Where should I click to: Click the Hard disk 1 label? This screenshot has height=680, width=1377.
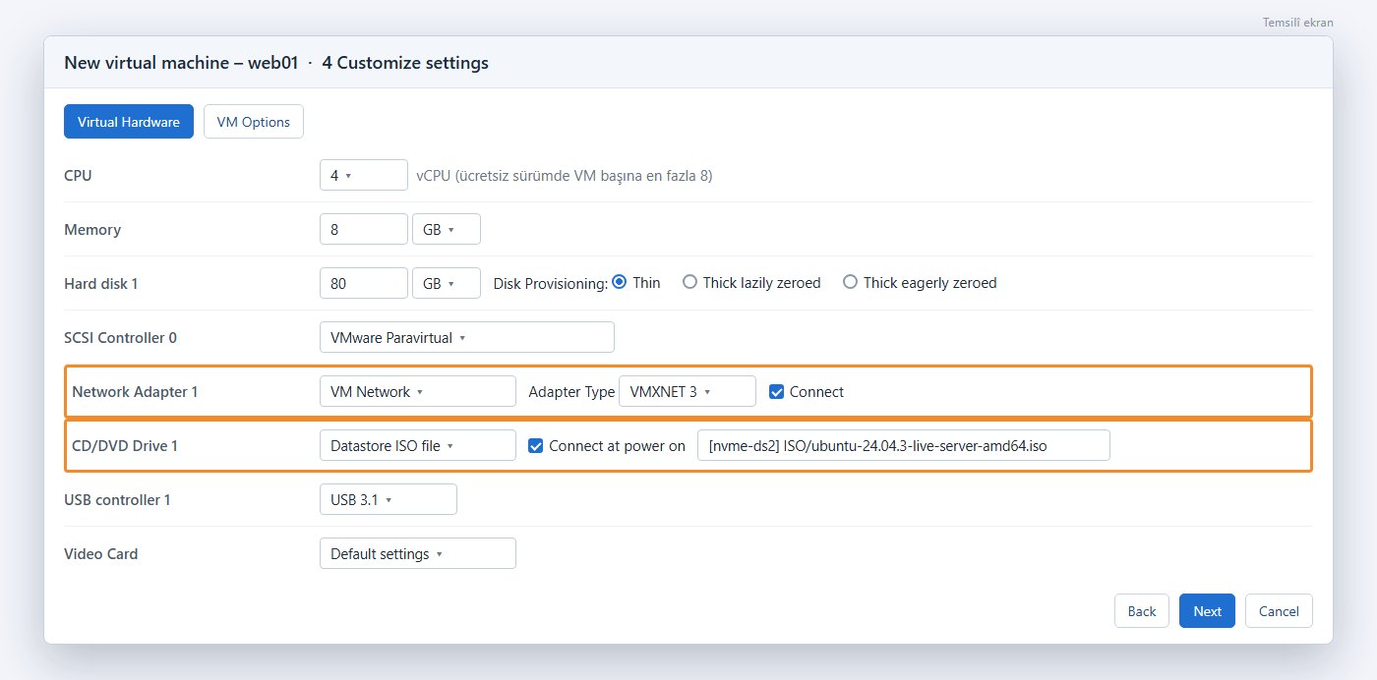(101, 283)
